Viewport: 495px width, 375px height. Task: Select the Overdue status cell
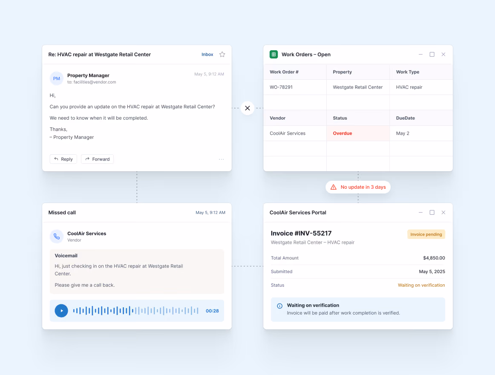pyautogui.click(x=358, y=133)
